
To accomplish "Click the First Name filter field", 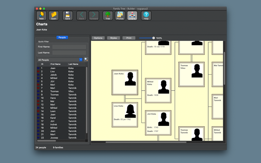I will pyautogui.click(x=69, y=47).
